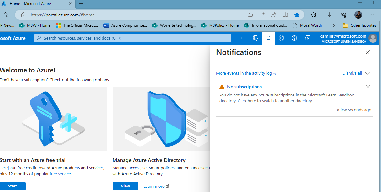Open Browser essentials heart icon
The image size is (381, 192).
(x=343, y=15)
